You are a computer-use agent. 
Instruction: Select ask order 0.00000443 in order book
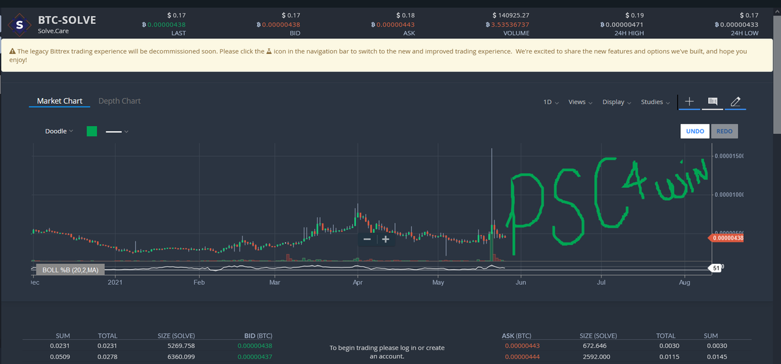tap(523, 345)
